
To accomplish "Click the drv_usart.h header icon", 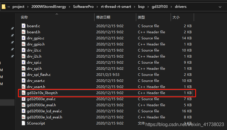I will (x=23, y=87).
